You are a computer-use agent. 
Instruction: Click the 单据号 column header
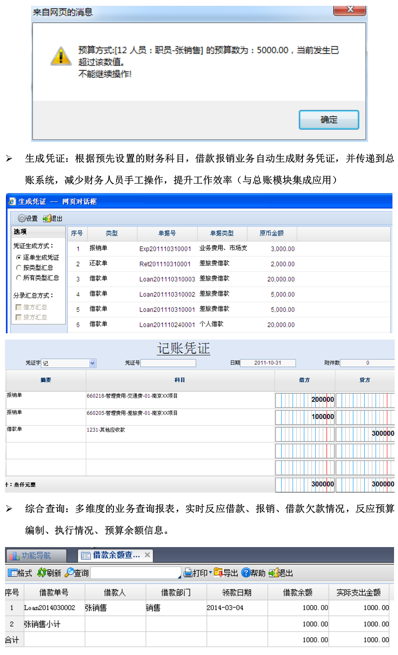click(167, 233)
